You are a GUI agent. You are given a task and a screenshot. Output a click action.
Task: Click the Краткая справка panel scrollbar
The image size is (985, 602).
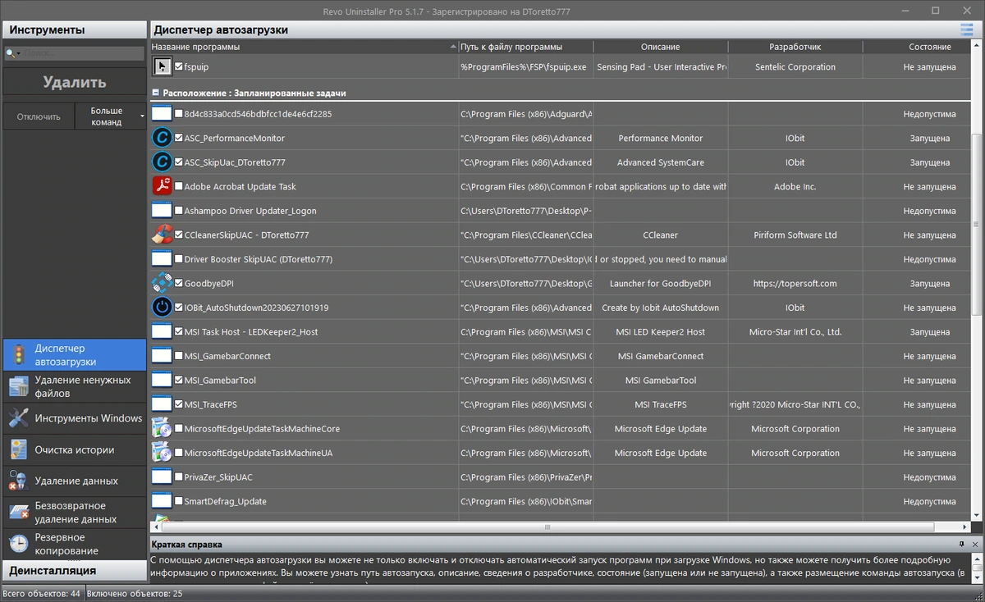click(x=977, y=567)
